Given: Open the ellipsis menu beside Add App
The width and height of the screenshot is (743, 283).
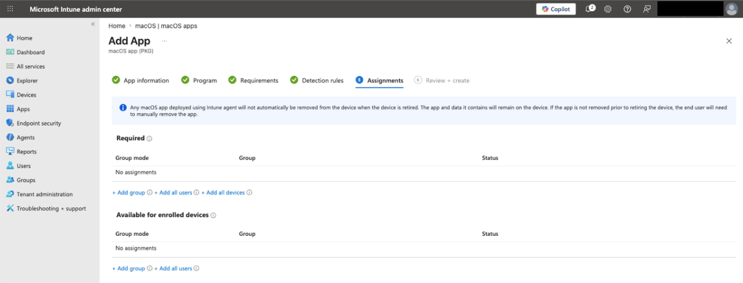Looking at the screenshot, I should [164, 41].
